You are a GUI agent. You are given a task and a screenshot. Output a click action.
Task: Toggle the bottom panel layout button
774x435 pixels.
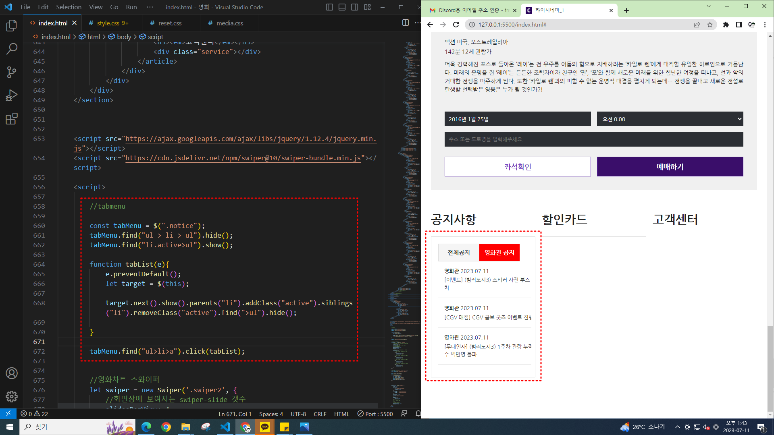[x=342, y=7]
